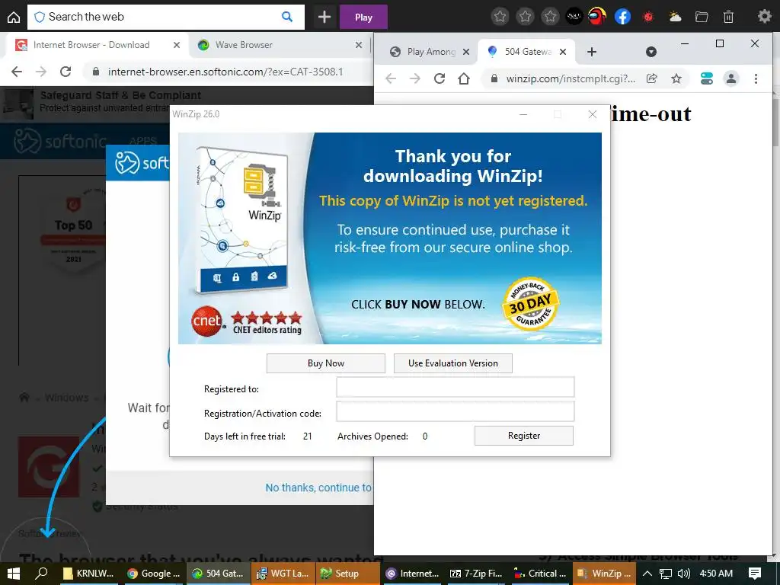The image size is (780, 585).
Task: Switch to 504 Gateway tab in Chrome
Action: [x=527, y=52]
